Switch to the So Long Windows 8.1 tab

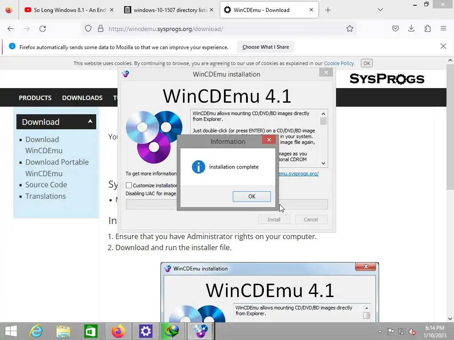click(x=66, y=10)
